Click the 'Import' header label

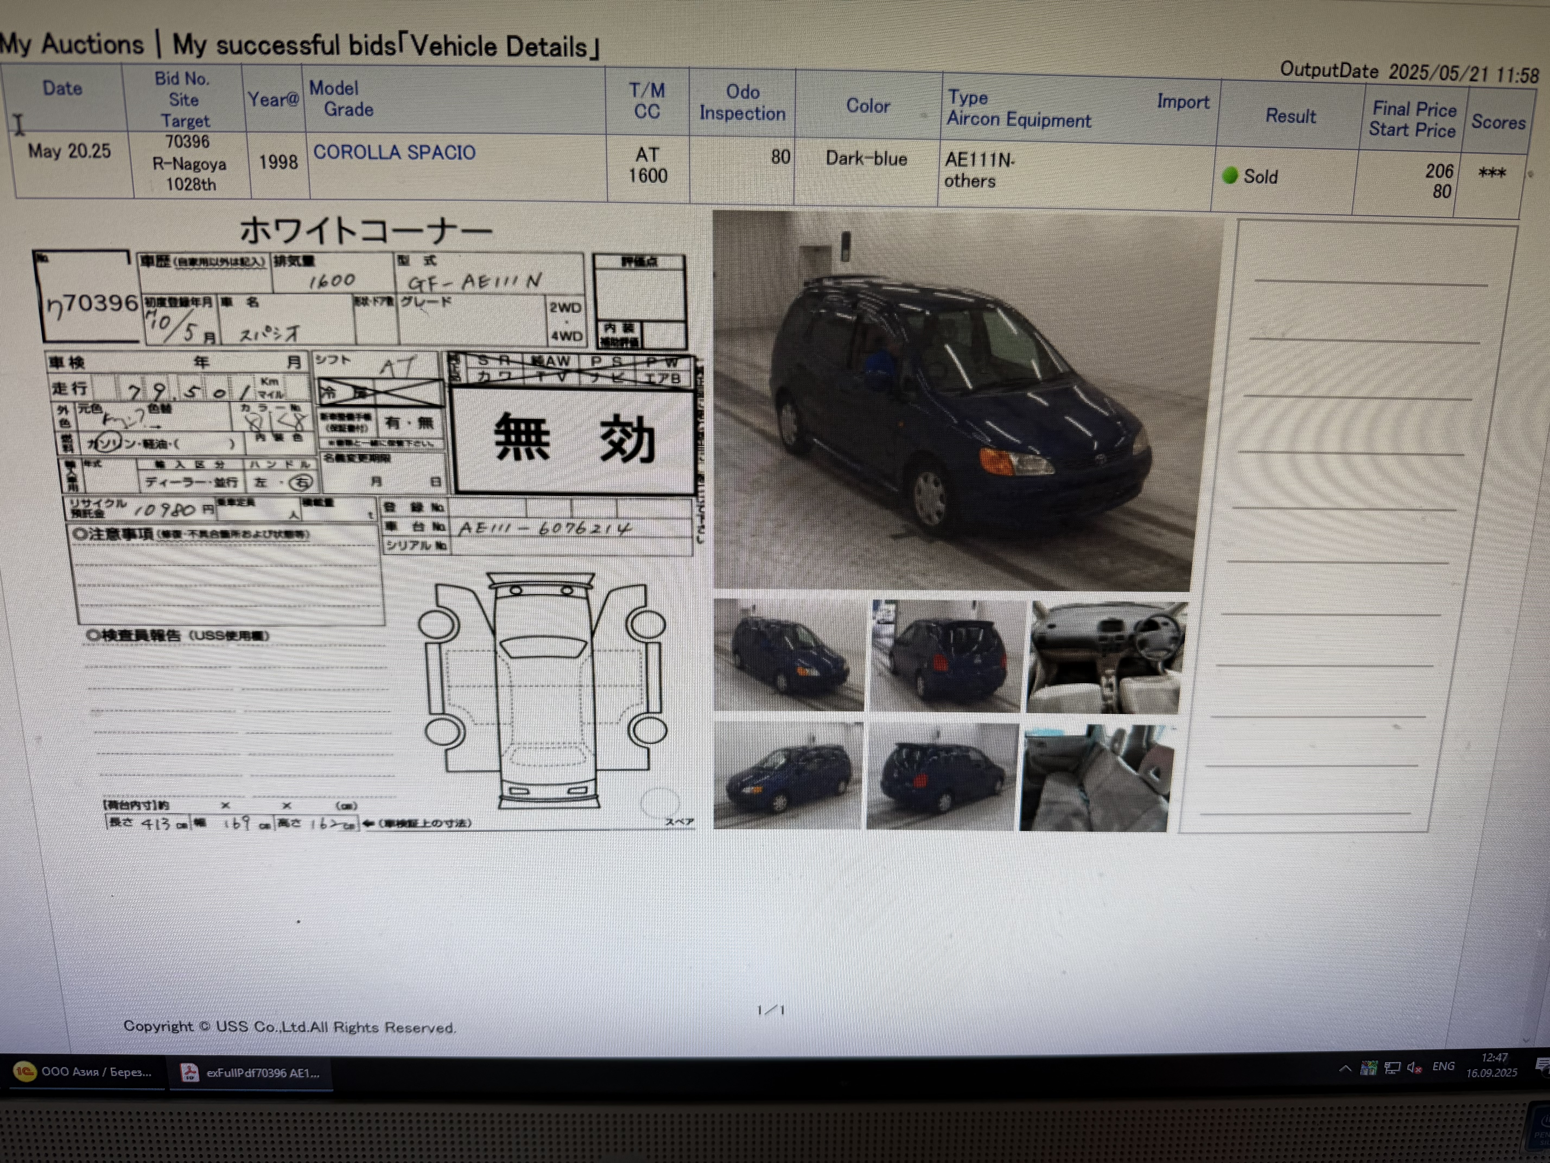pyautogui.click(x=1183, y=102)
